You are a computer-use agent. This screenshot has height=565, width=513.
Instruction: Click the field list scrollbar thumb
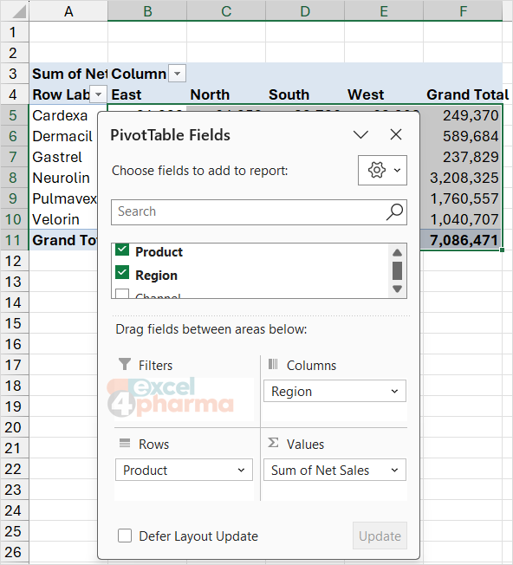pyautogui.click(x=397, y=270)
